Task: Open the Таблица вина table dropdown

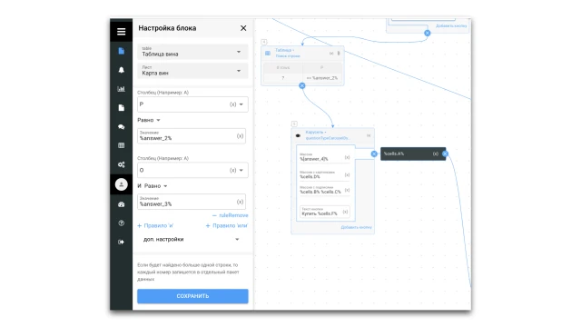Action: pyautogui.click(x=192, y=52)
